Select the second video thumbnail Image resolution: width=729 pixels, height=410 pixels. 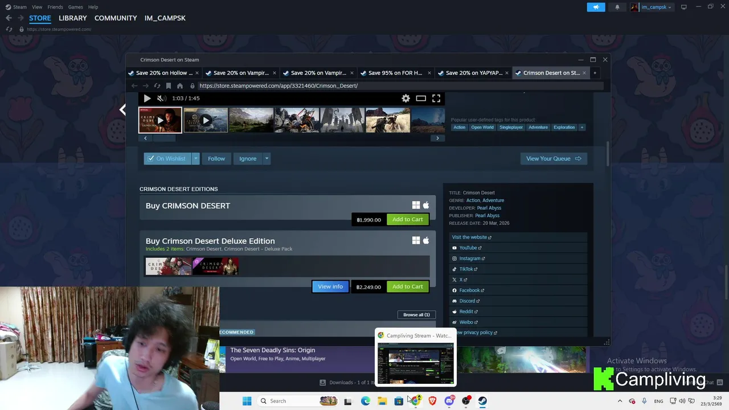(206, 120)
